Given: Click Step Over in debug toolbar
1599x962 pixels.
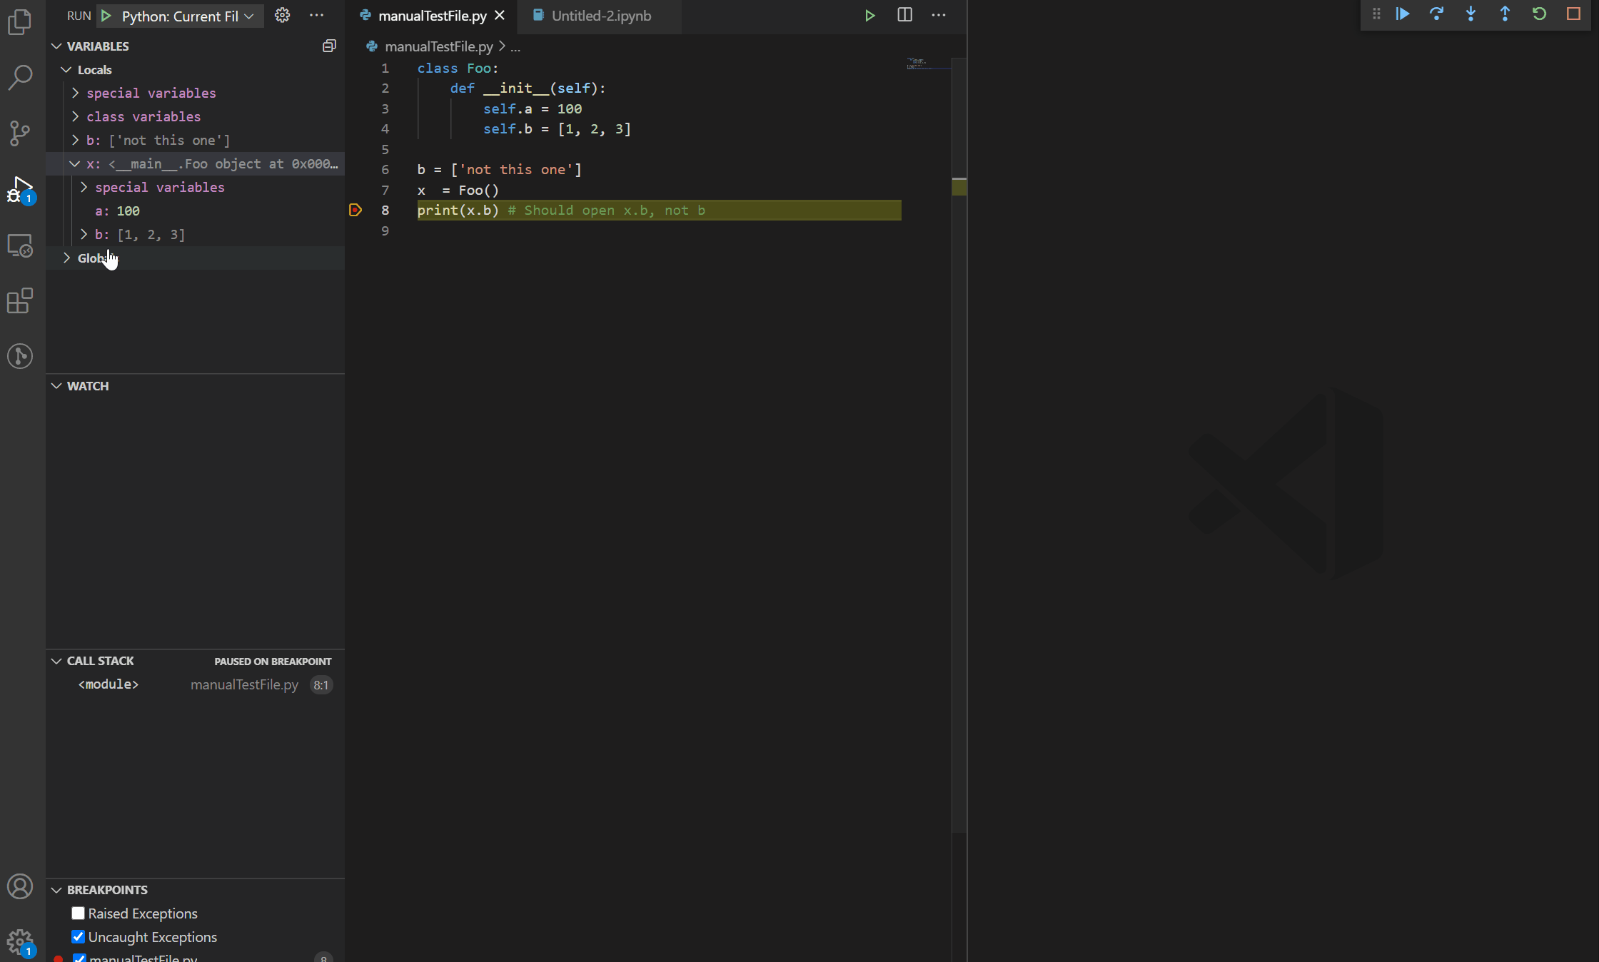Looking at the screenshot, I should pyautogui.click(x=1436, y=14).
